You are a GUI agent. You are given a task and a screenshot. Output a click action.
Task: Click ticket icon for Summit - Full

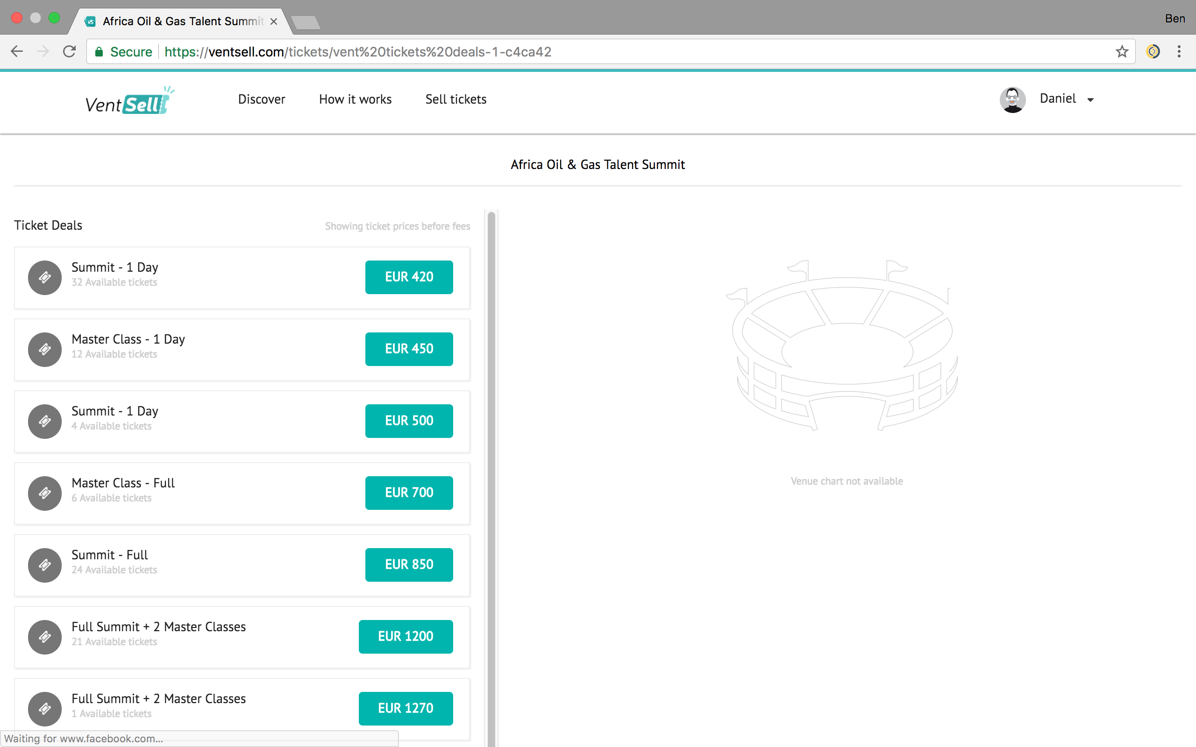tap(45, 565)
